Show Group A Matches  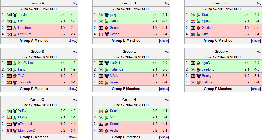pyautogui.click(x=72, y=41)
